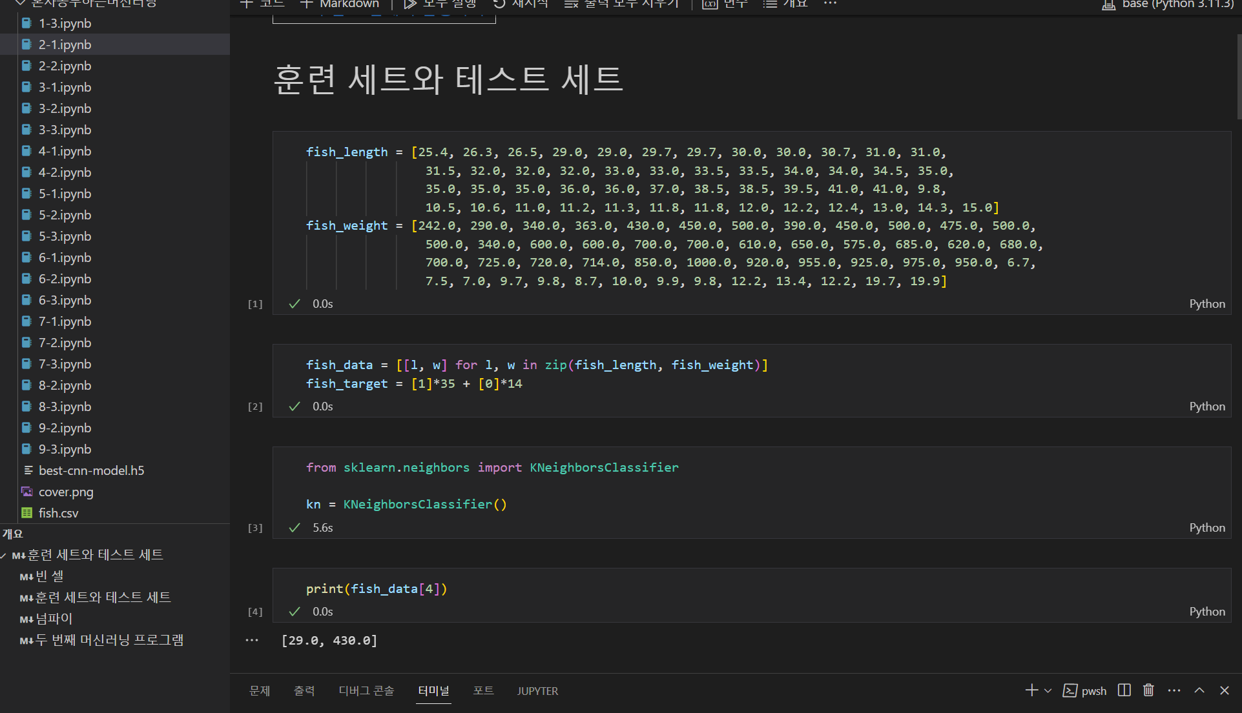
Task: Open new terminal with plus icon
Action: pyautogui.click(x=1031, y=690)
